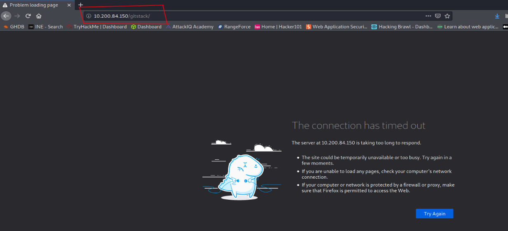Open the page actions three-dot menu

[x=428, y=16]
